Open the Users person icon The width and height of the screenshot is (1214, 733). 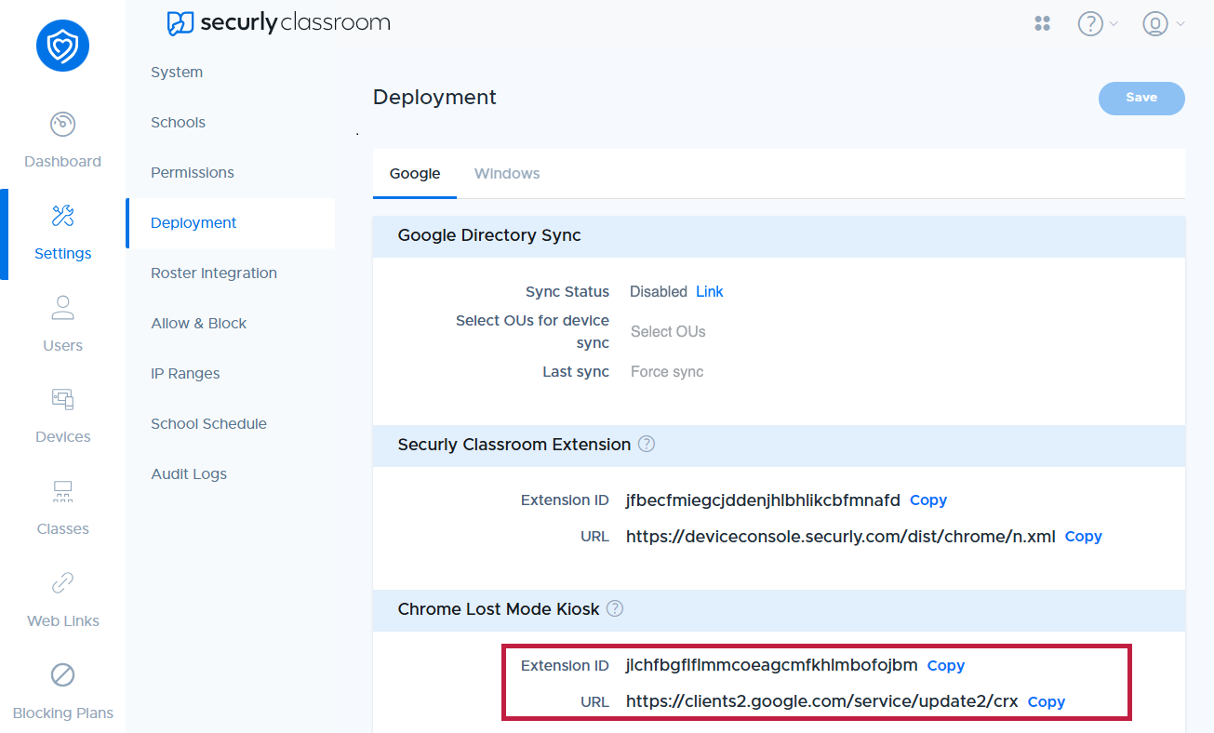[x=62, y=307]
